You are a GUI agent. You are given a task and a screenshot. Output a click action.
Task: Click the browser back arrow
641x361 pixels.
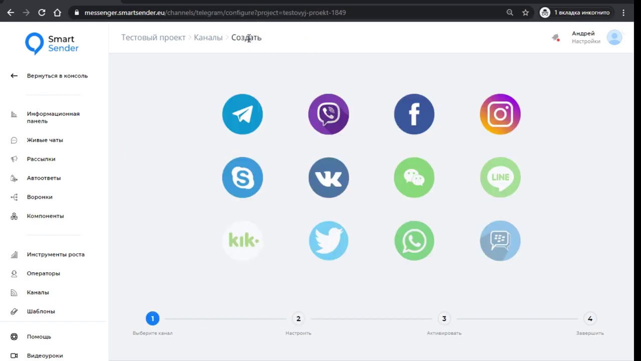pos(11,13)
